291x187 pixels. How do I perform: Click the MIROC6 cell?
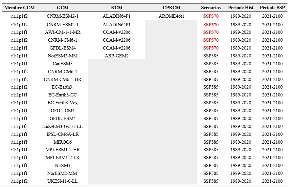click(62, 142)
